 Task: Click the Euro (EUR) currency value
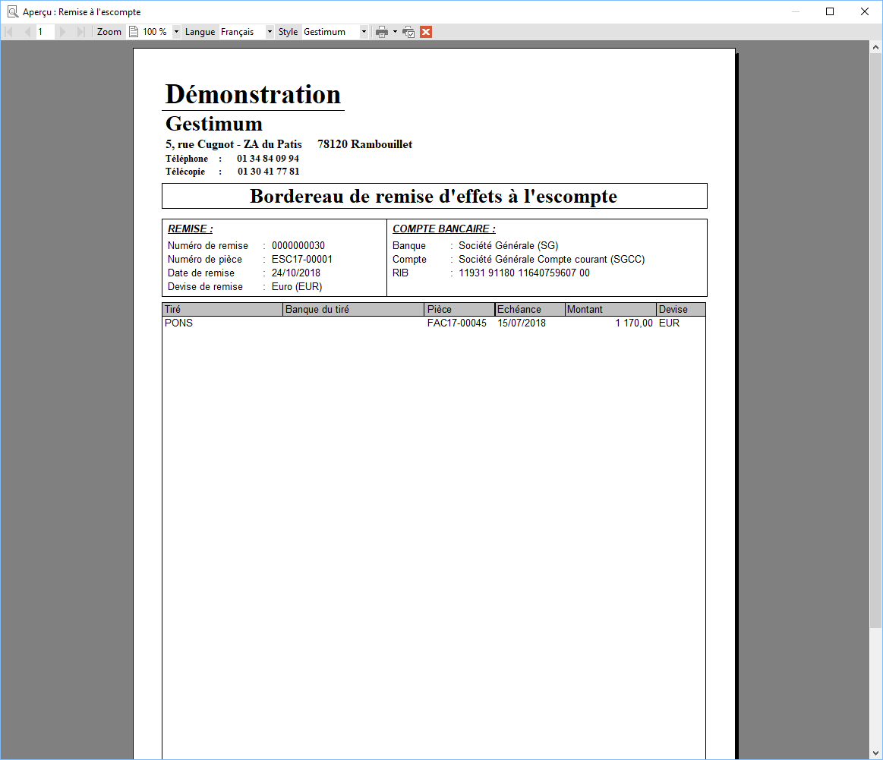297,286
